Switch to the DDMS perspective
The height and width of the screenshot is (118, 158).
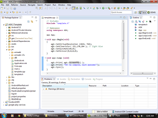point(152,13)
